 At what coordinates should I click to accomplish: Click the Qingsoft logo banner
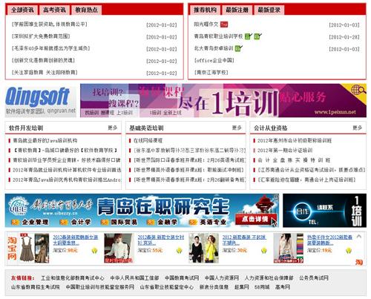[x=41, y=101]
